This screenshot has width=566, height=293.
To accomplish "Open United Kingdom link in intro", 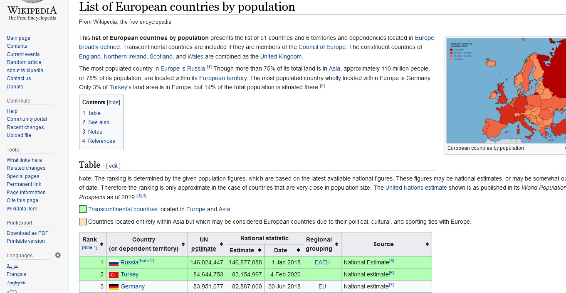I will pos(281,56).
